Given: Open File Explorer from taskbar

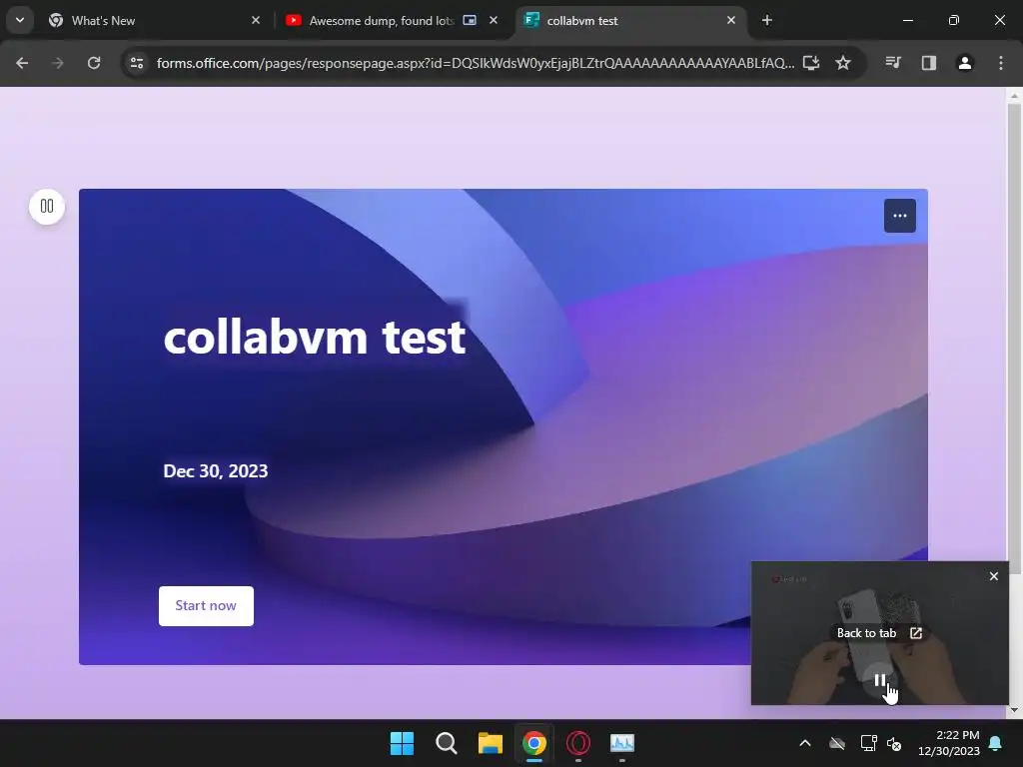Looking at the screenshot, I should click(x=490, y=743).
